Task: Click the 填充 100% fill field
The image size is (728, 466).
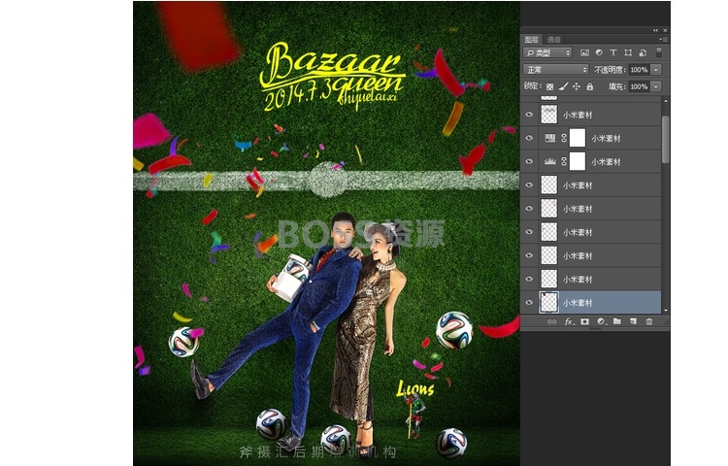Action: pos(640,86)
